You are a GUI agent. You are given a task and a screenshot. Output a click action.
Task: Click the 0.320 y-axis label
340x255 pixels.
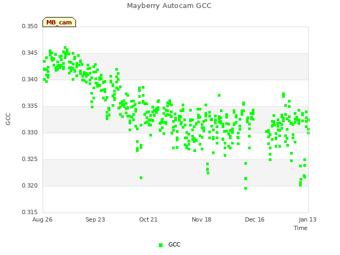pos(30,185)
